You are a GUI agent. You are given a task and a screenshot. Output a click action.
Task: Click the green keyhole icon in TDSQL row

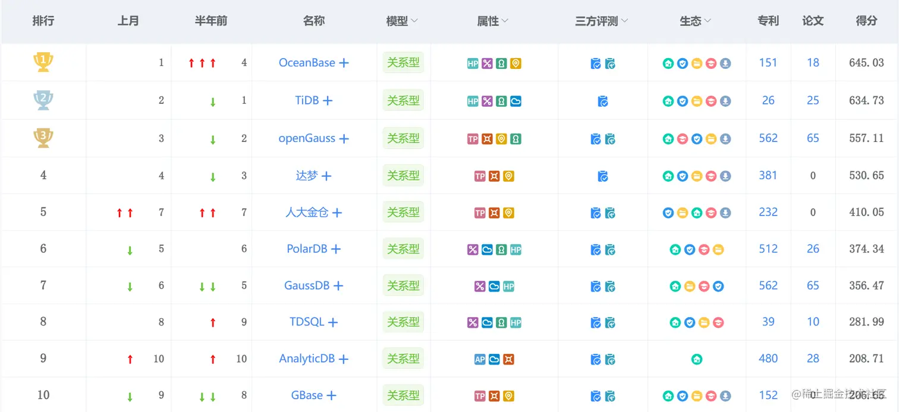(501, 323)
